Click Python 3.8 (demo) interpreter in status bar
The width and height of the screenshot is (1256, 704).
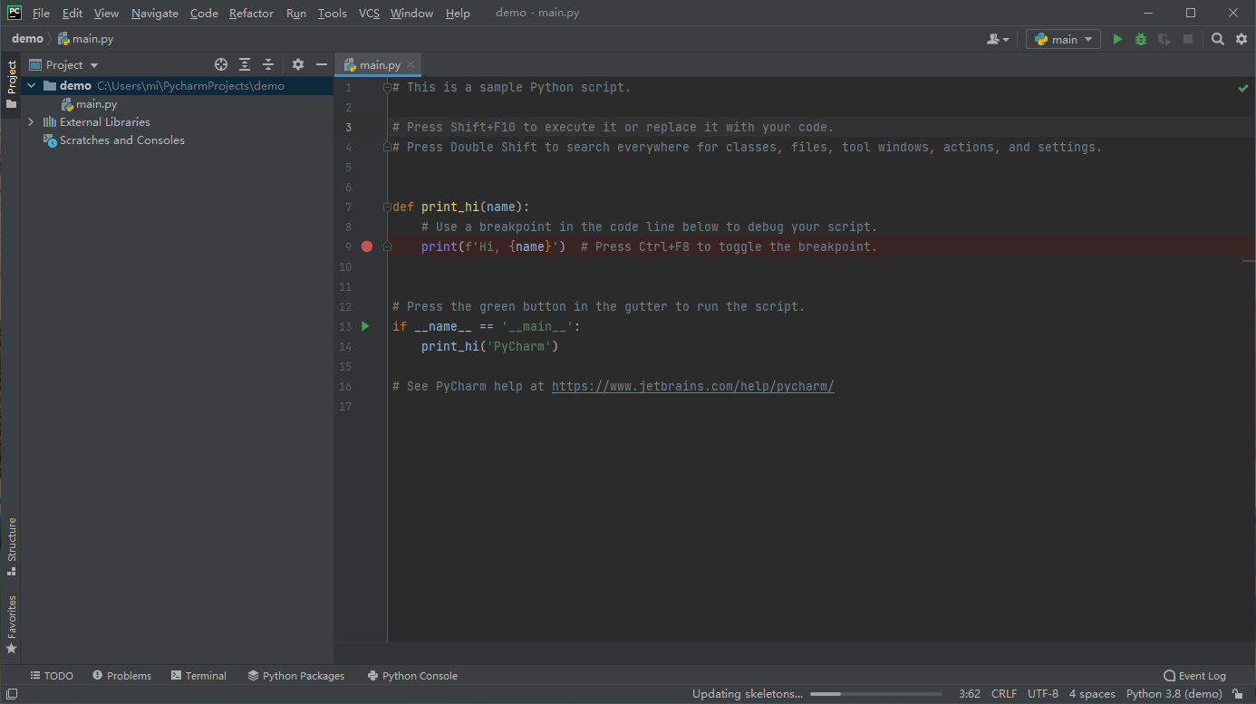(x=1174, y=694)
